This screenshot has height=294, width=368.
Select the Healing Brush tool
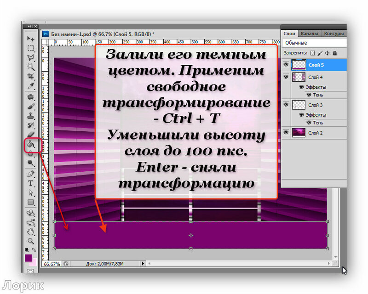(x=31, y=97)
